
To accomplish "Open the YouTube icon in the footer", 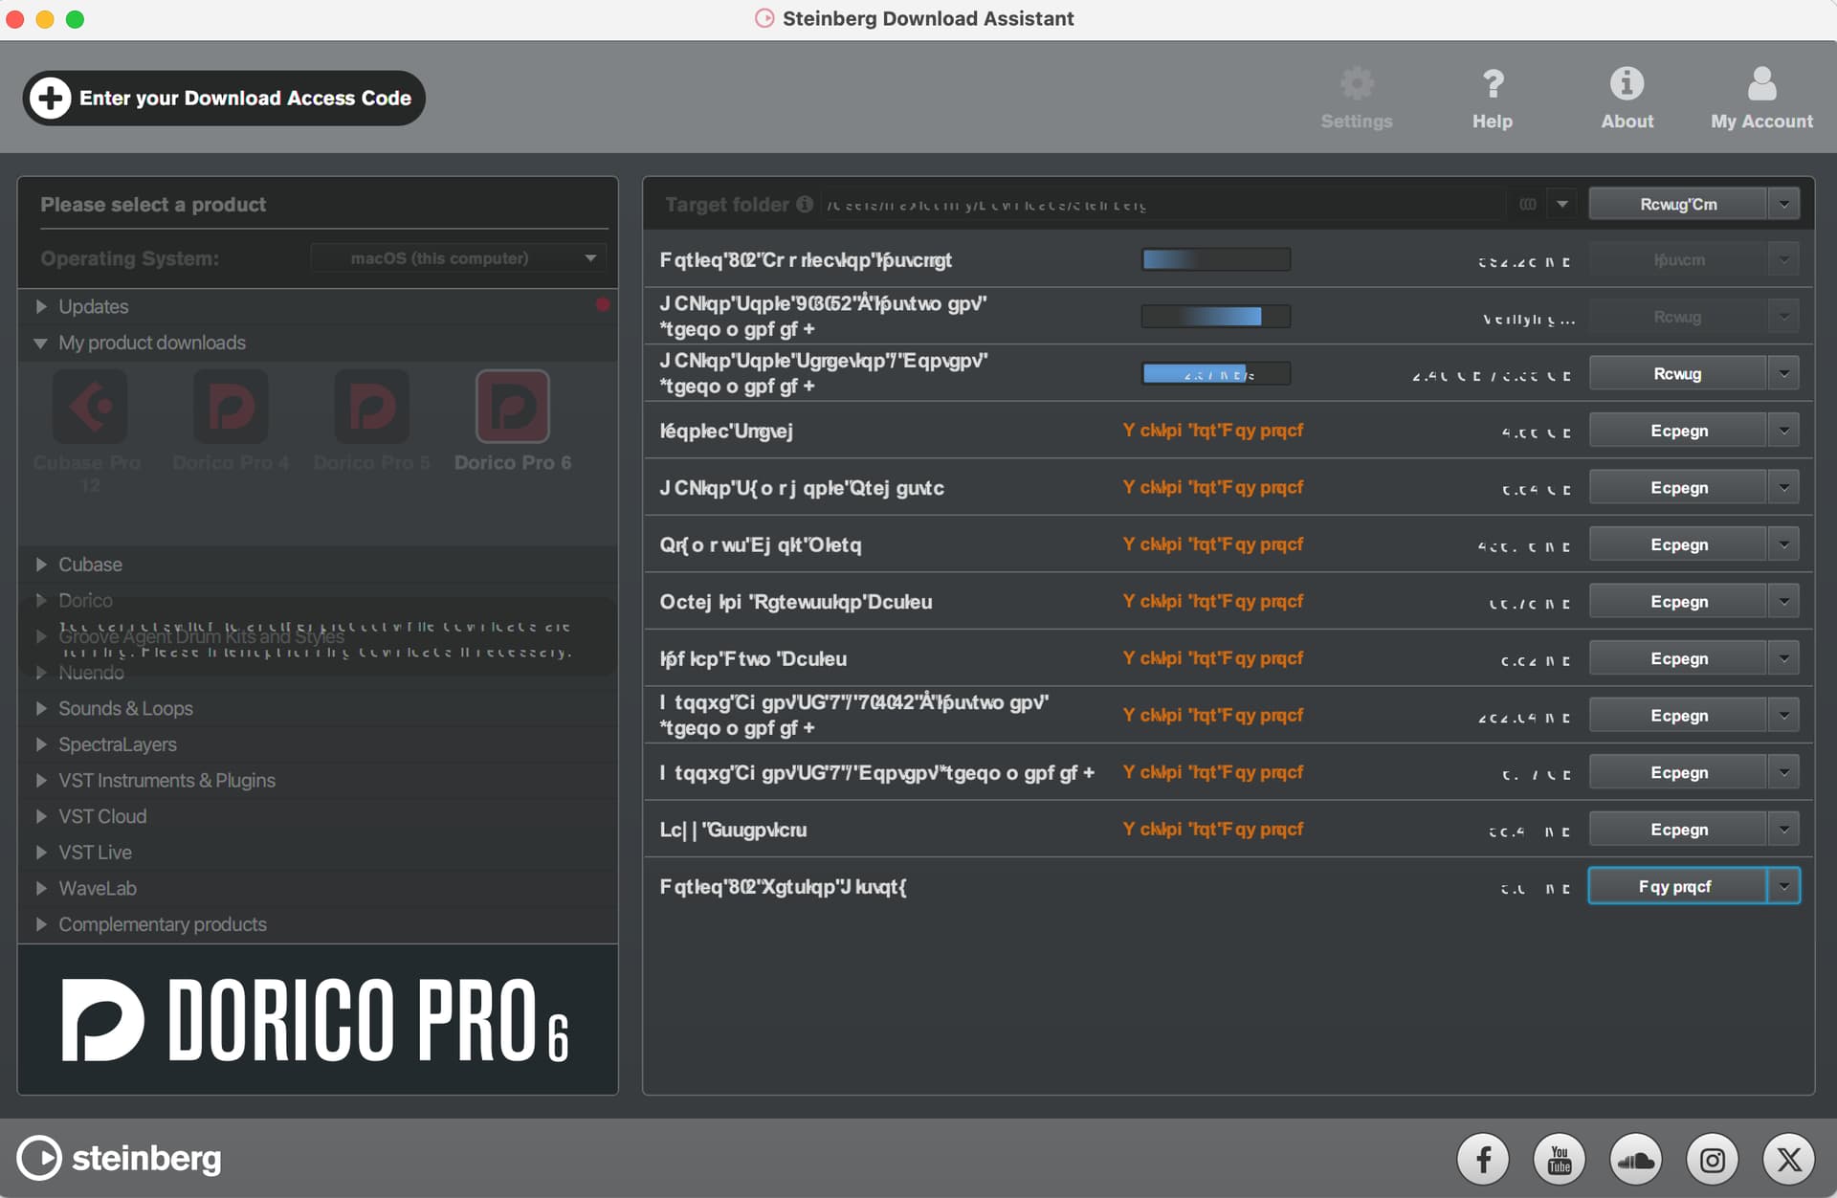I will (x=1560, y=1160).
